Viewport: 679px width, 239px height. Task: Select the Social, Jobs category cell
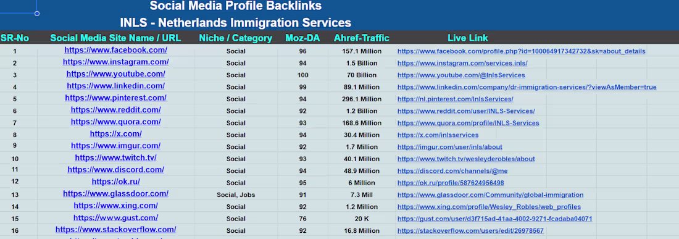point(236,195)
